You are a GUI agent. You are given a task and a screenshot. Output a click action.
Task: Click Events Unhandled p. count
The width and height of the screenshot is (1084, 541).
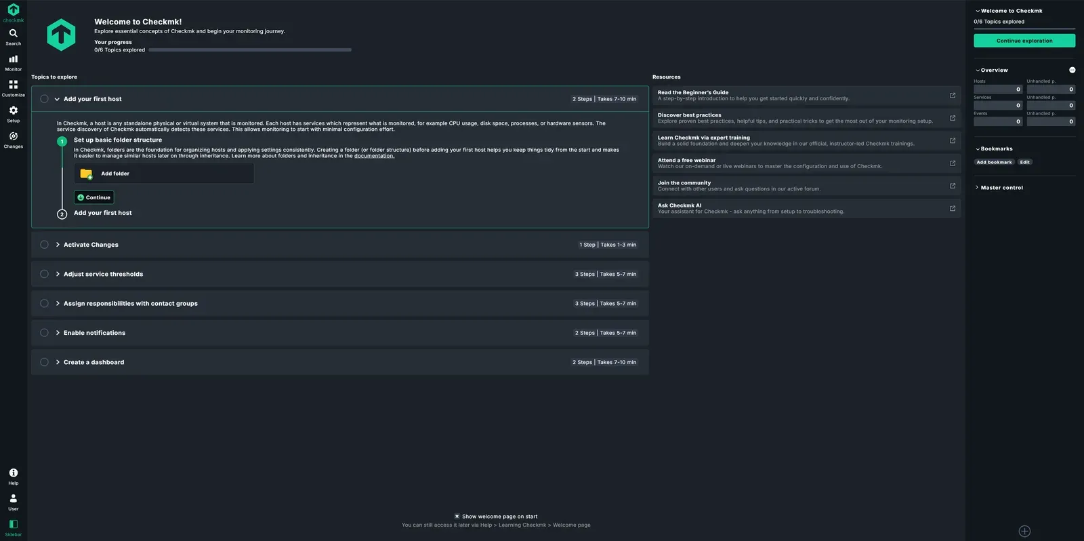pyautogui.click(x=1051, y=122)
